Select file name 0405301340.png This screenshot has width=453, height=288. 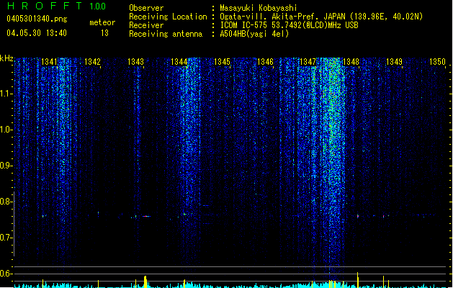tap(37, 19)
